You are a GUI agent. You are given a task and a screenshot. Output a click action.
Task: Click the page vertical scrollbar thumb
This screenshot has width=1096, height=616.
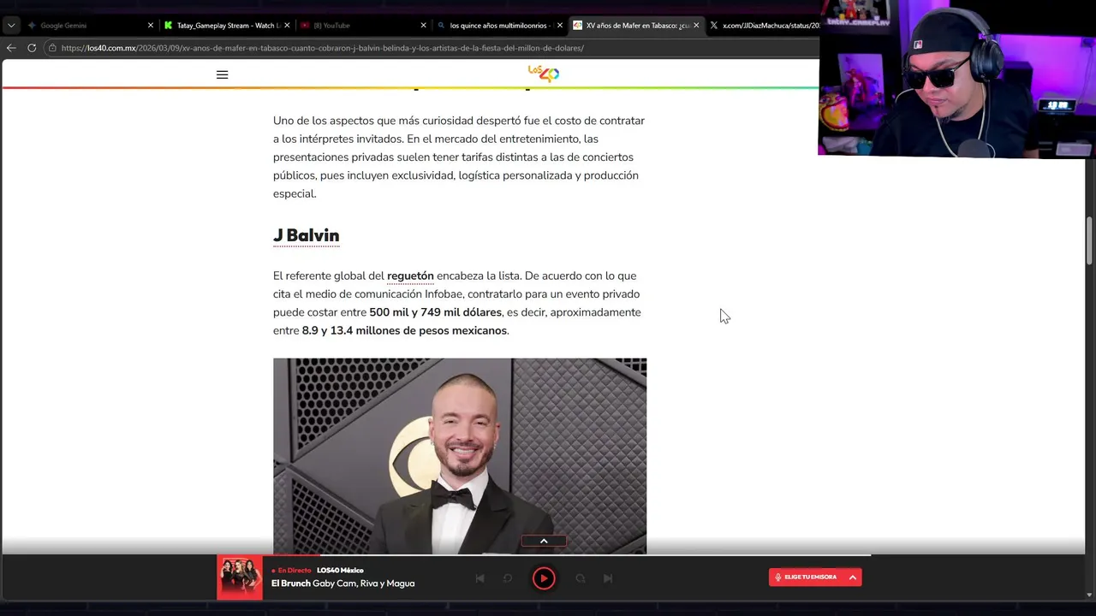[x=1090, y=241]
